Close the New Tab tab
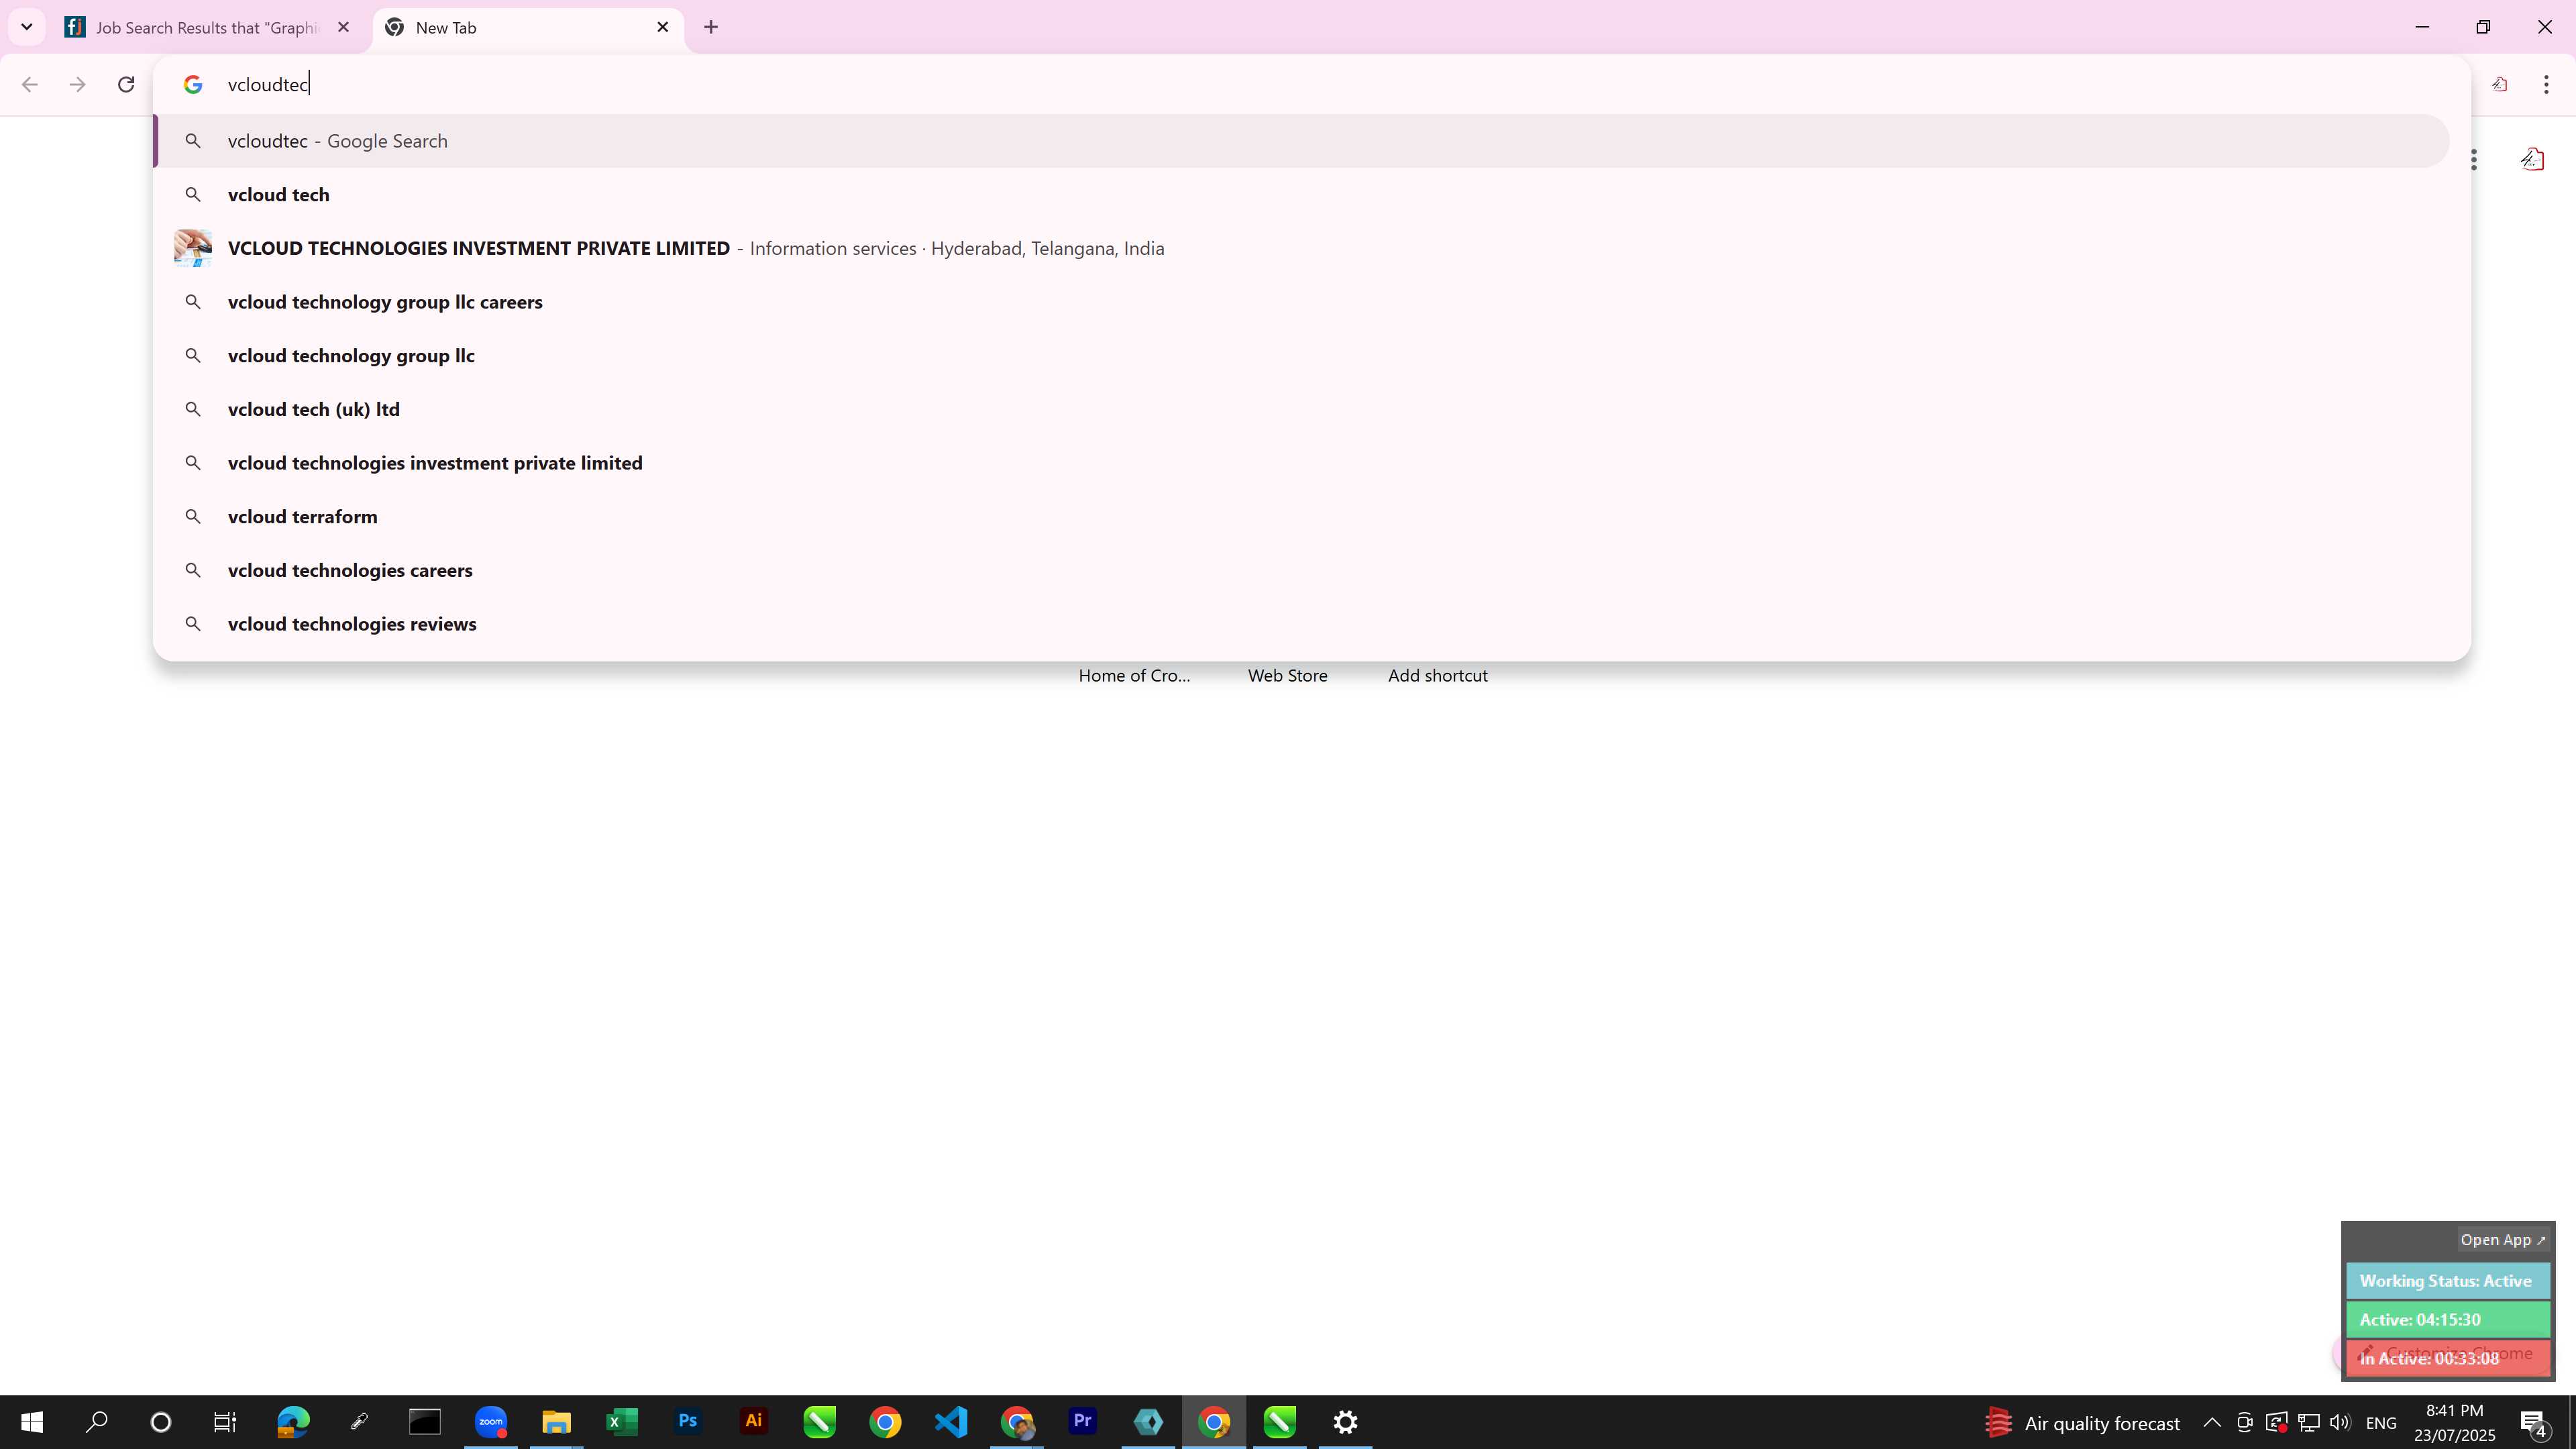Image resolution: width=2576 pixels, height=1449 pixels. [663, 27]
